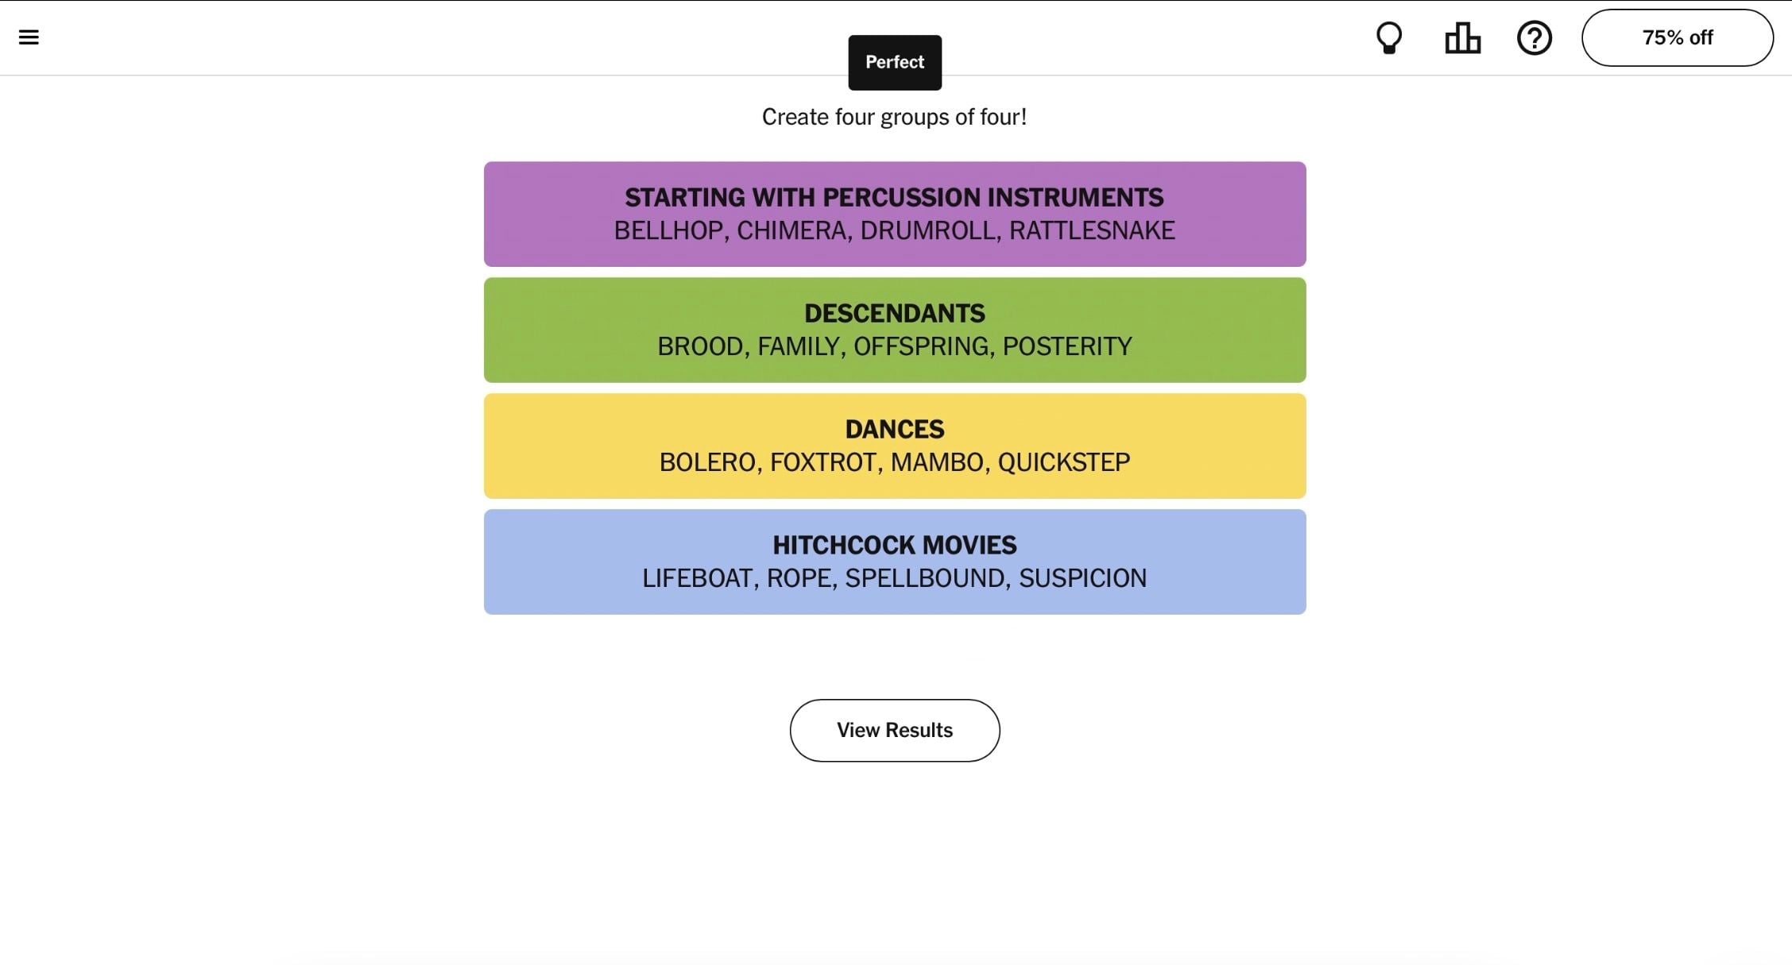The image size is (1792, 965).
Task: Click the word SUSPICION in blue group
Action: coord(1082,578)
